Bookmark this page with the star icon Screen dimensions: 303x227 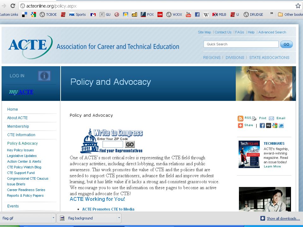pyautogui.click(x=298, y=6)
